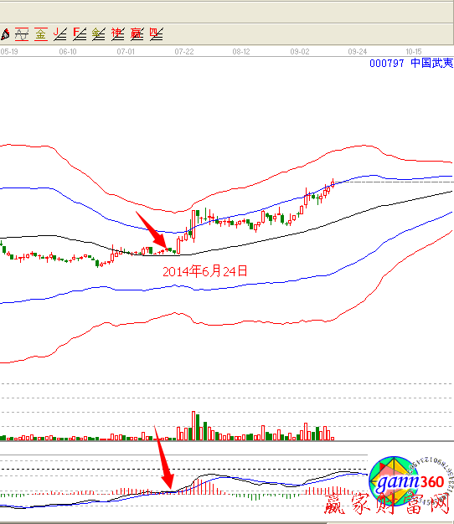454x524 pixels.
Task: Click the 000797 中国武夷 stock label
Action: pos(411,63)
